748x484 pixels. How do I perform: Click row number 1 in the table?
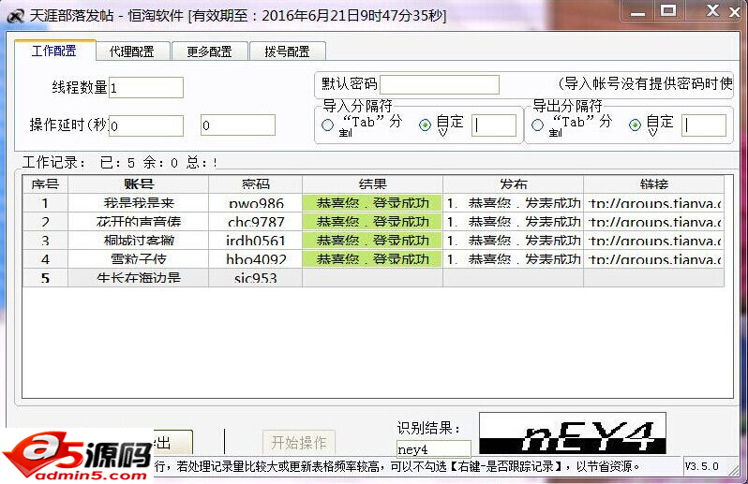(x=45, y=203)
